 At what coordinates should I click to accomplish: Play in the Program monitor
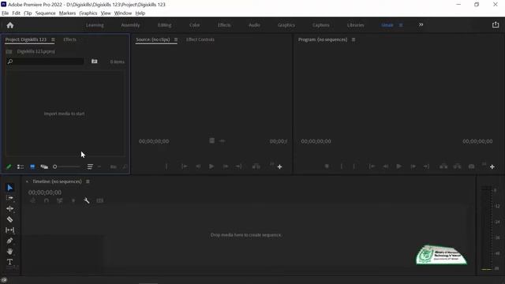(x=398, y=166)
